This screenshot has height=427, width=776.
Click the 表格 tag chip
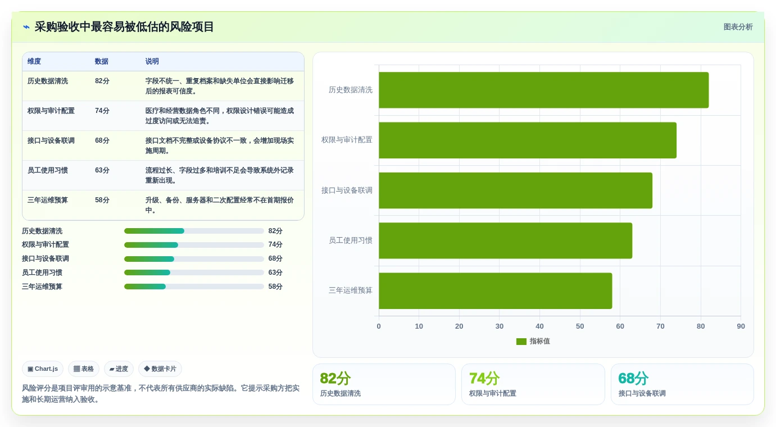point(84,369)
